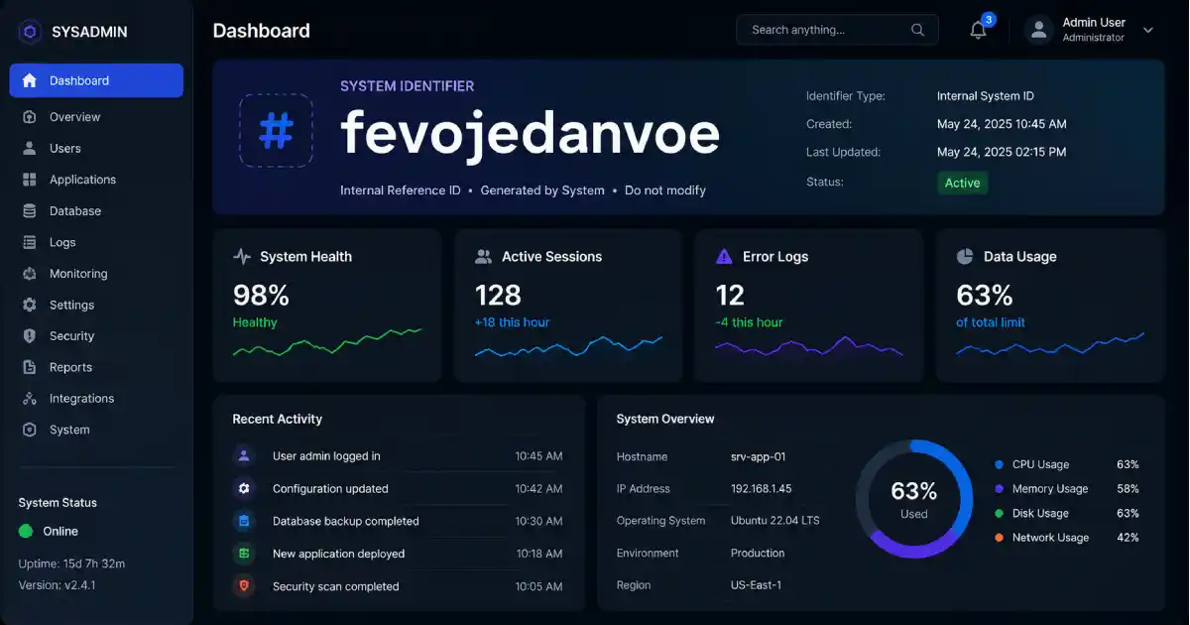Viewport: 1190px width, 625px height.
Task: Click the icon beside 'New application deployed'
Action: [243, 554]
